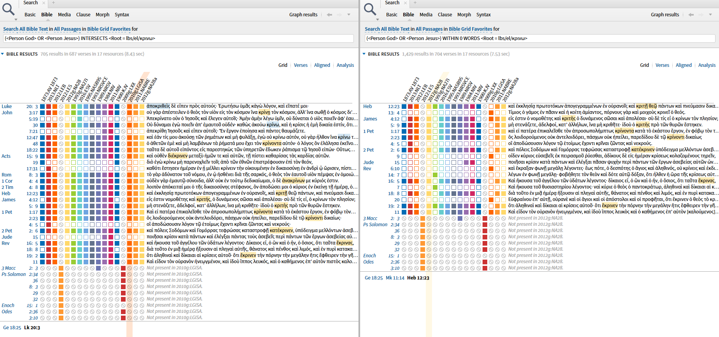Switch to Verses view in left panel
The image size is (719, 337).
[x=301, y=65]
